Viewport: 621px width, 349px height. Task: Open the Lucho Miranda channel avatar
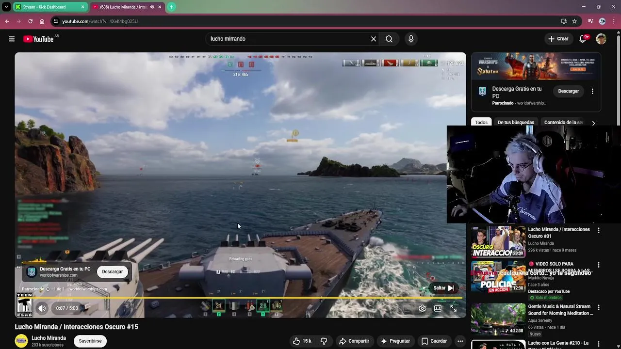coord(21,341)
